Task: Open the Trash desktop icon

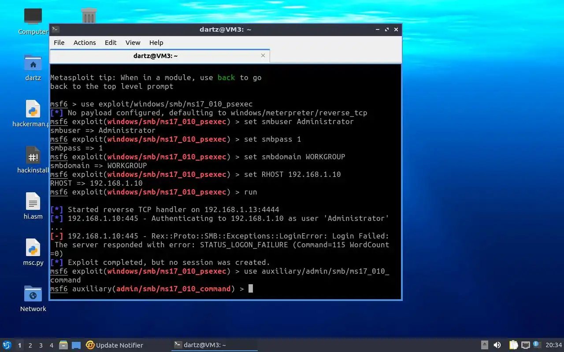Action: [89, 16]
